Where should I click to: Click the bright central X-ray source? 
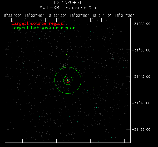pos(68,80)
